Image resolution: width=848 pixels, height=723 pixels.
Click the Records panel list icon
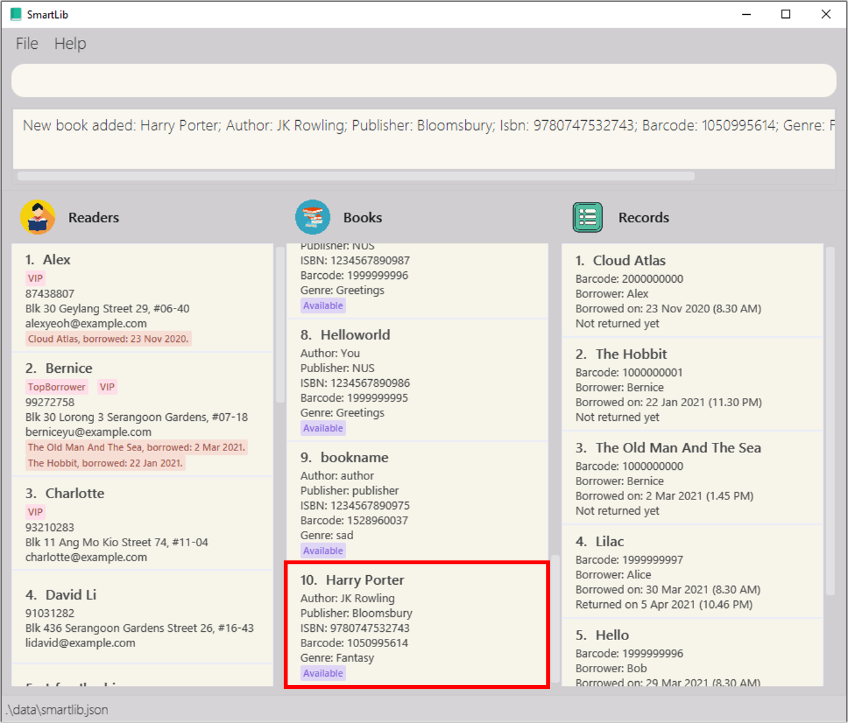(588, 217)
